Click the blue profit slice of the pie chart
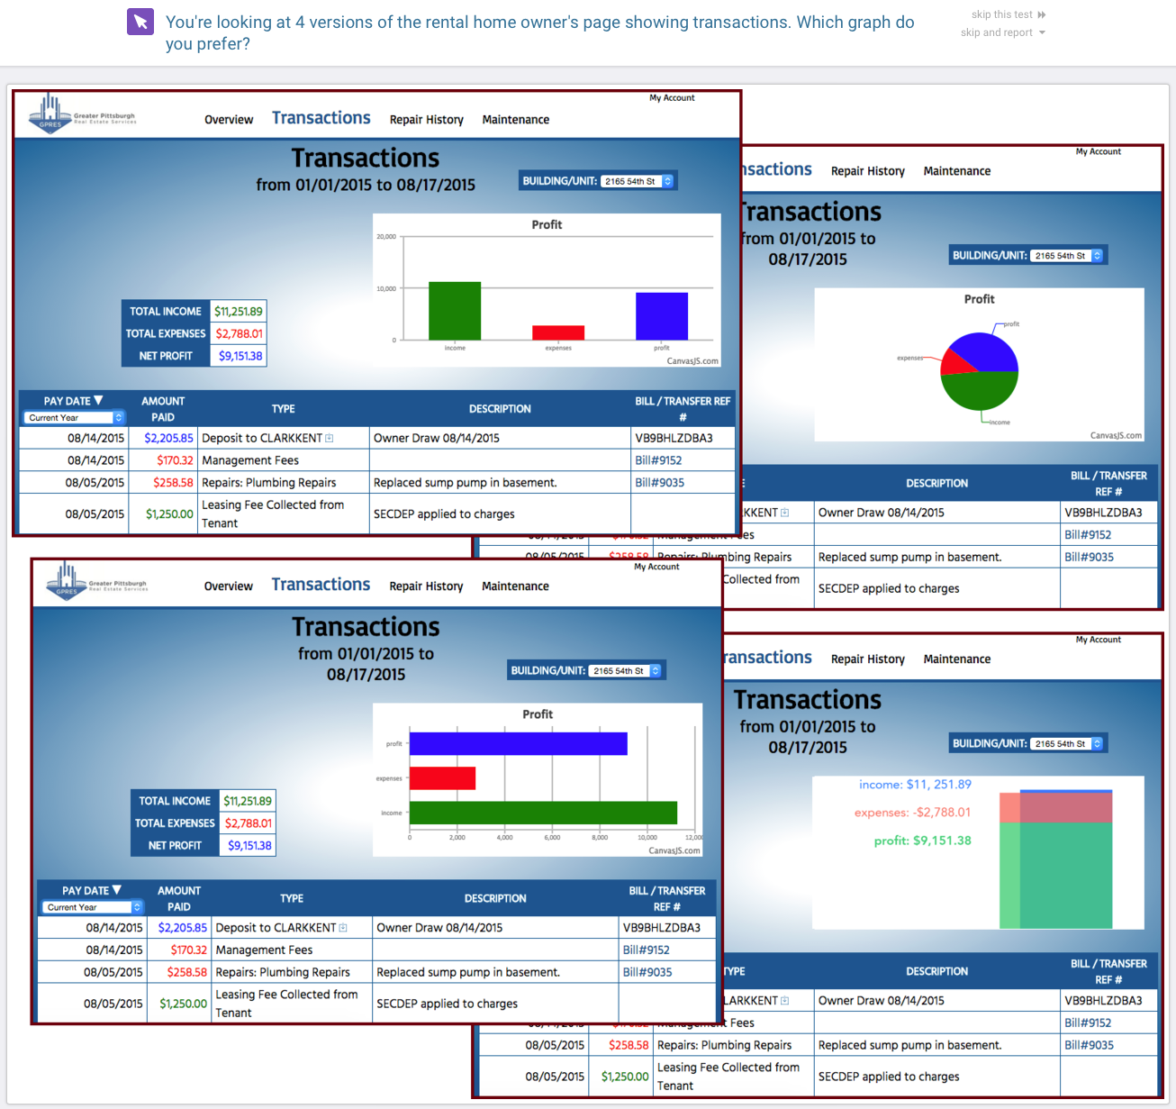The height and width of the screenshot is (1109, 1176). click(987, 351)
